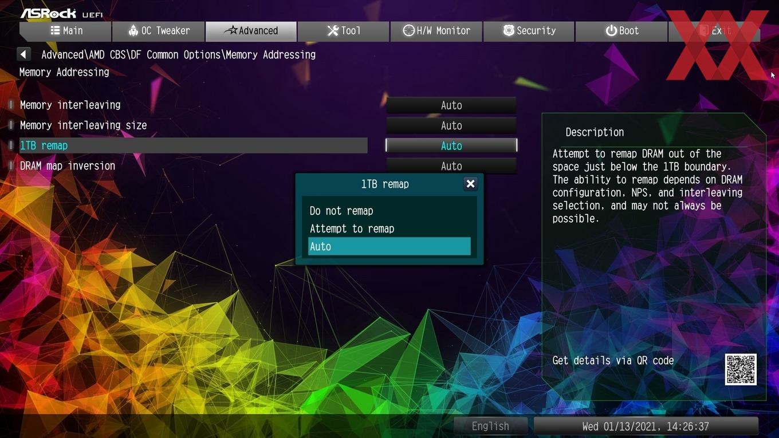Click the ASRock UEFI logo

click(61, 13)
